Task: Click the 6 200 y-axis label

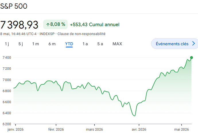Action: coord(7,124)
